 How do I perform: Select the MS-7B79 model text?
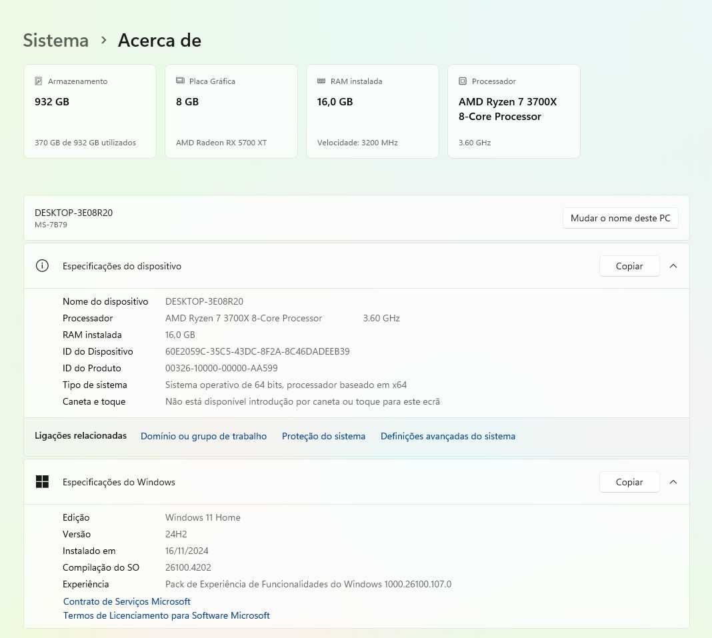[51, 224]
